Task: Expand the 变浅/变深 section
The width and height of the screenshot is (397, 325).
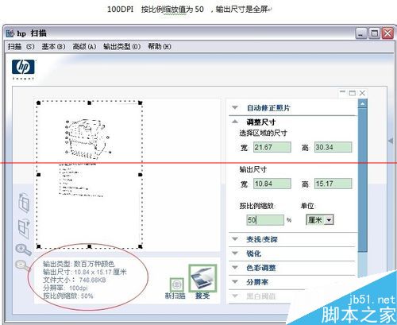Action: point(235,239)
